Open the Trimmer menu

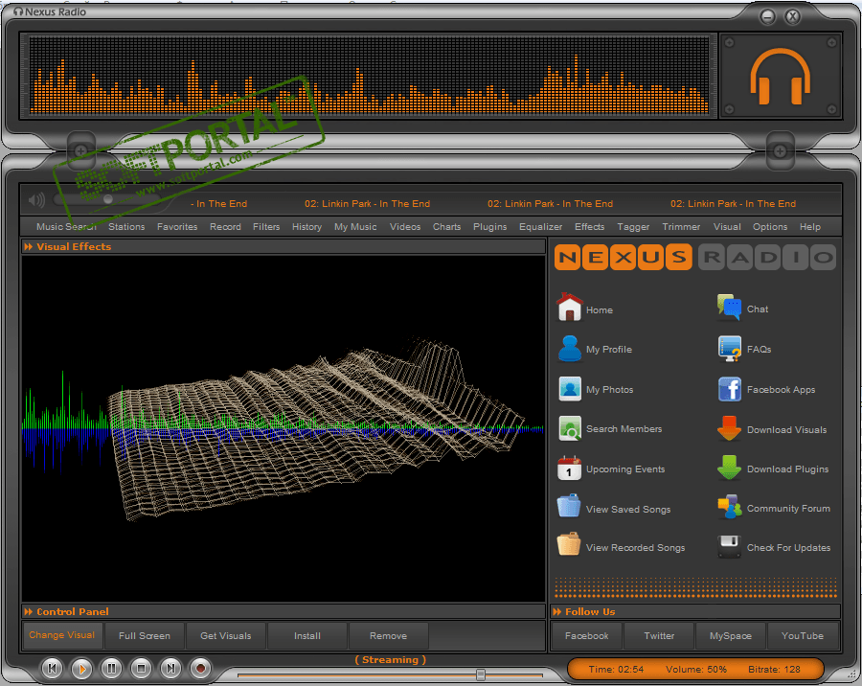[x=681, y=227]
